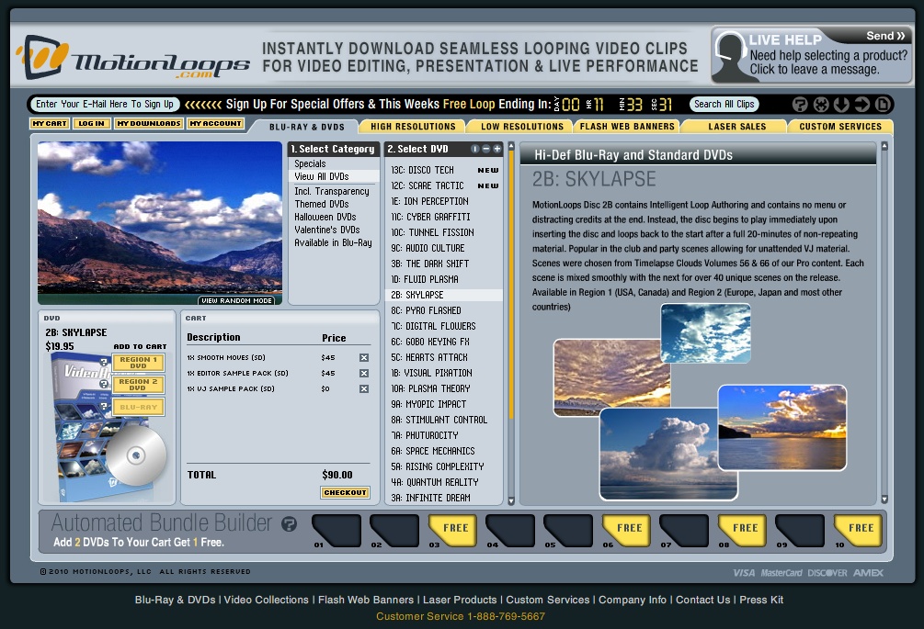Select 7C: Digital Flowers DVD
This screenshot has height=629, width=924.
444,326
